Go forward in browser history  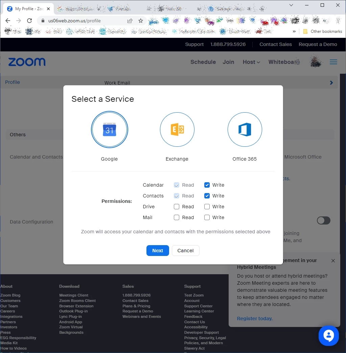[19, 21]
